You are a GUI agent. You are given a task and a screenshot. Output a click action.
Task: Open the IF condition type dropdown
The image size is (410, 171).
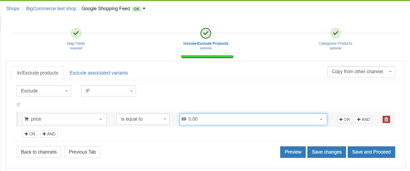coord(109,91)
